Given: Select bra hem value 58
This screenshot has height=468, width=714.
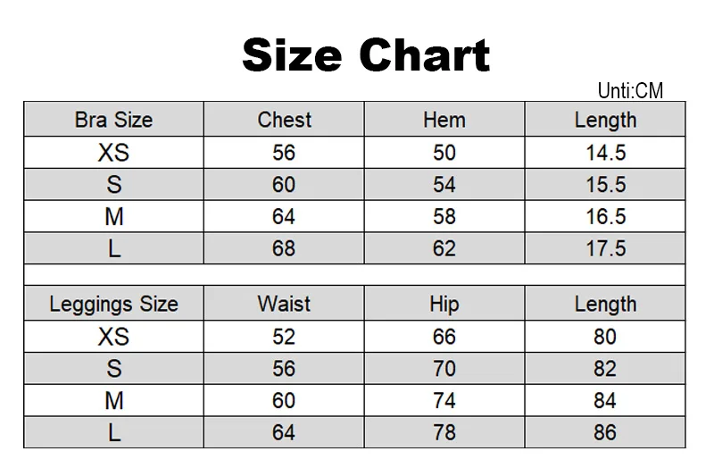Looking at the screenshot, I should click(444, 216).
